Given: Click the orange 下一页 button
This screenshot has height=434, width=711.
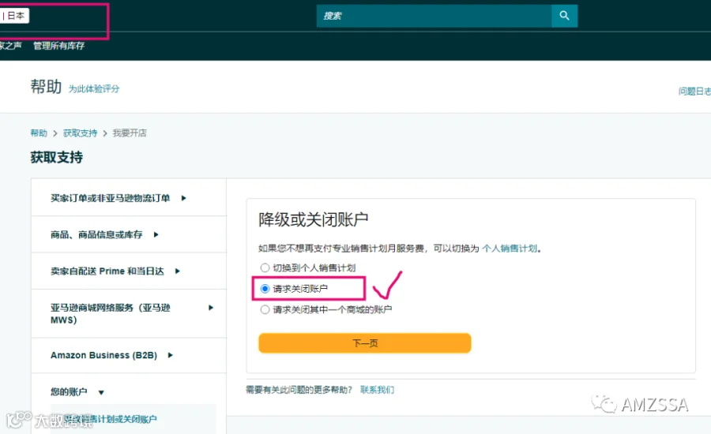Looking at the screenshot, I should (364, 343).
